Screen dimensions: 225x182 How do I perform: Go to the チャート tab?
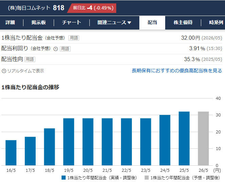coord(71,23)
